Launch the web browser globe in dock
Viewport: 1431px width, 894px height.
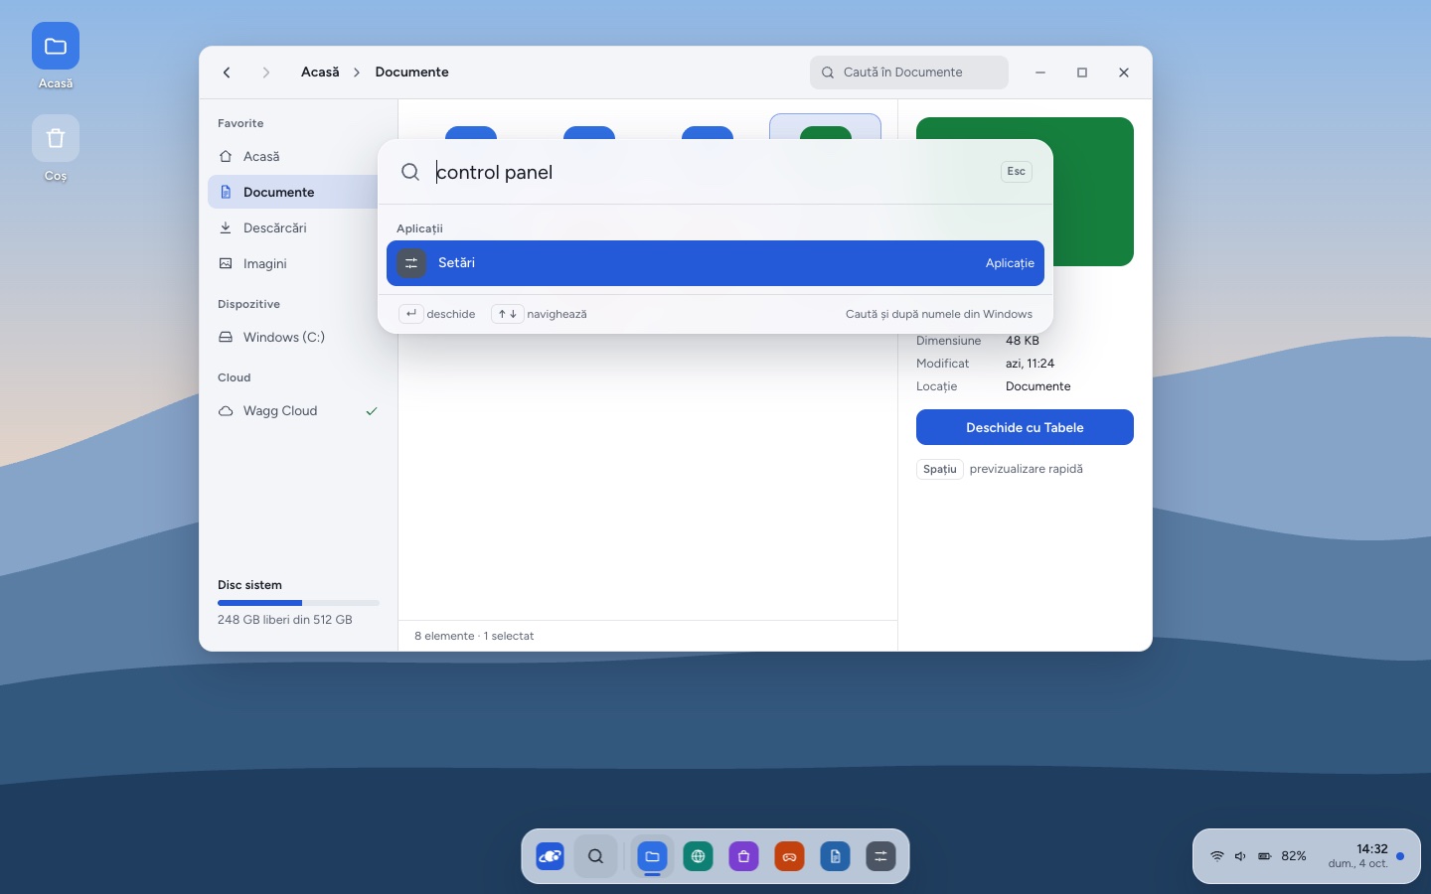(x=698, y=856)
